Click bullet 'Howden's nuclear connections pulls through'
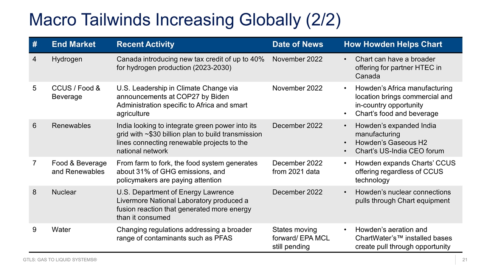 (403, 196)
